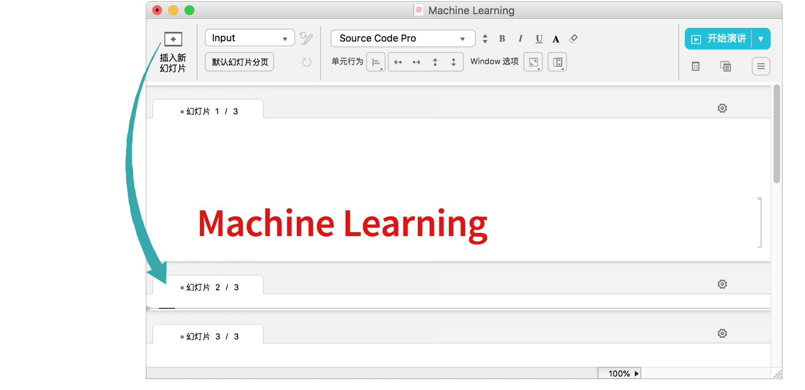The image size is (805, 390).
Task: Select the 幻灯片 3 / 3 tab
Action: [208, 335]
